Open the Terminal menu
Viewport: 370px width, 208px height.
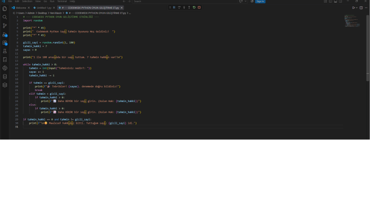pos(62,2)
